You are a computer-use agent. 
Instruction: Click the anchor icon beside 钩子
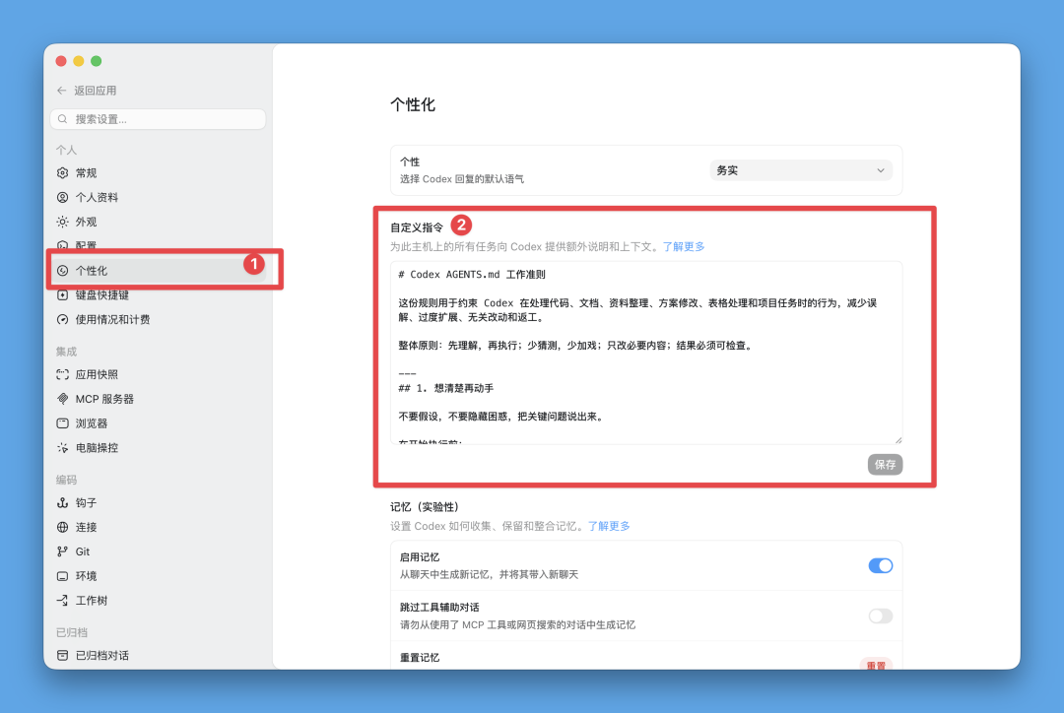(62, 502)
